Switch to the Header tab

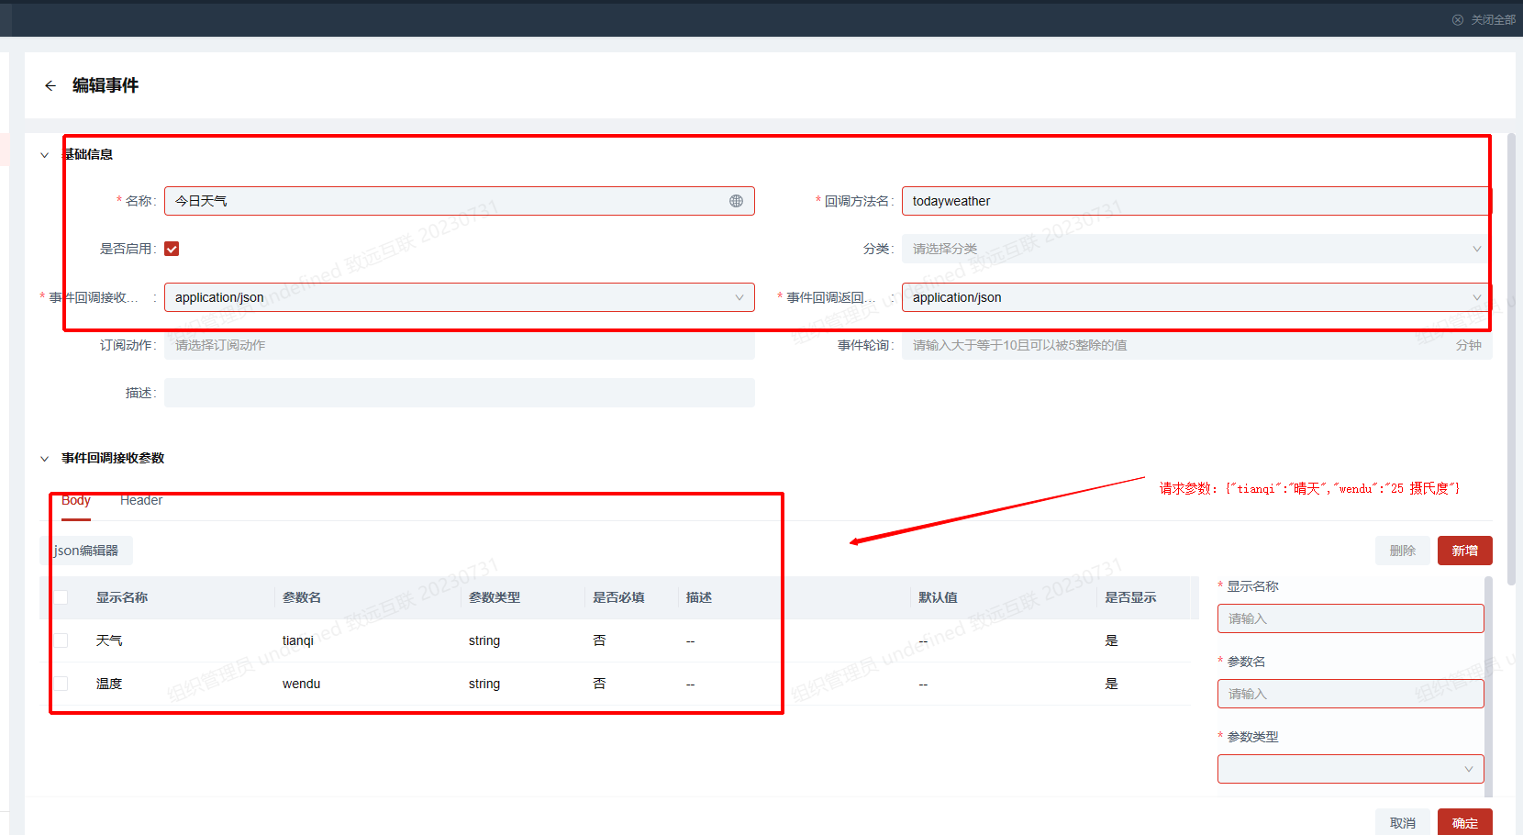[x=141, y=500]
